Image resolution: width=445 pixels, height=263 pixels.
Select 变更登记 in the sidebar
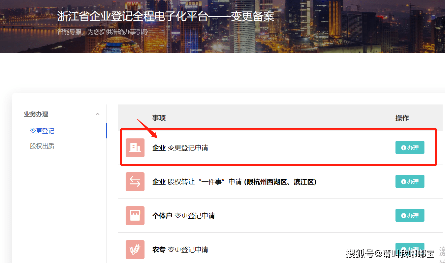[42, 131]
